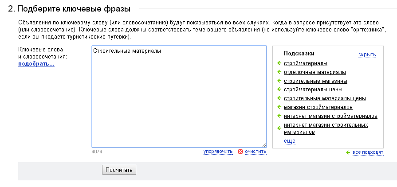Add all hints via все подходят
Screen dimensions: 397x187
(x=368, y=152)
